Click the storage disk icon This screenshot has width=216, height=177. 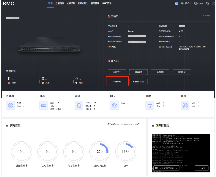79,105
